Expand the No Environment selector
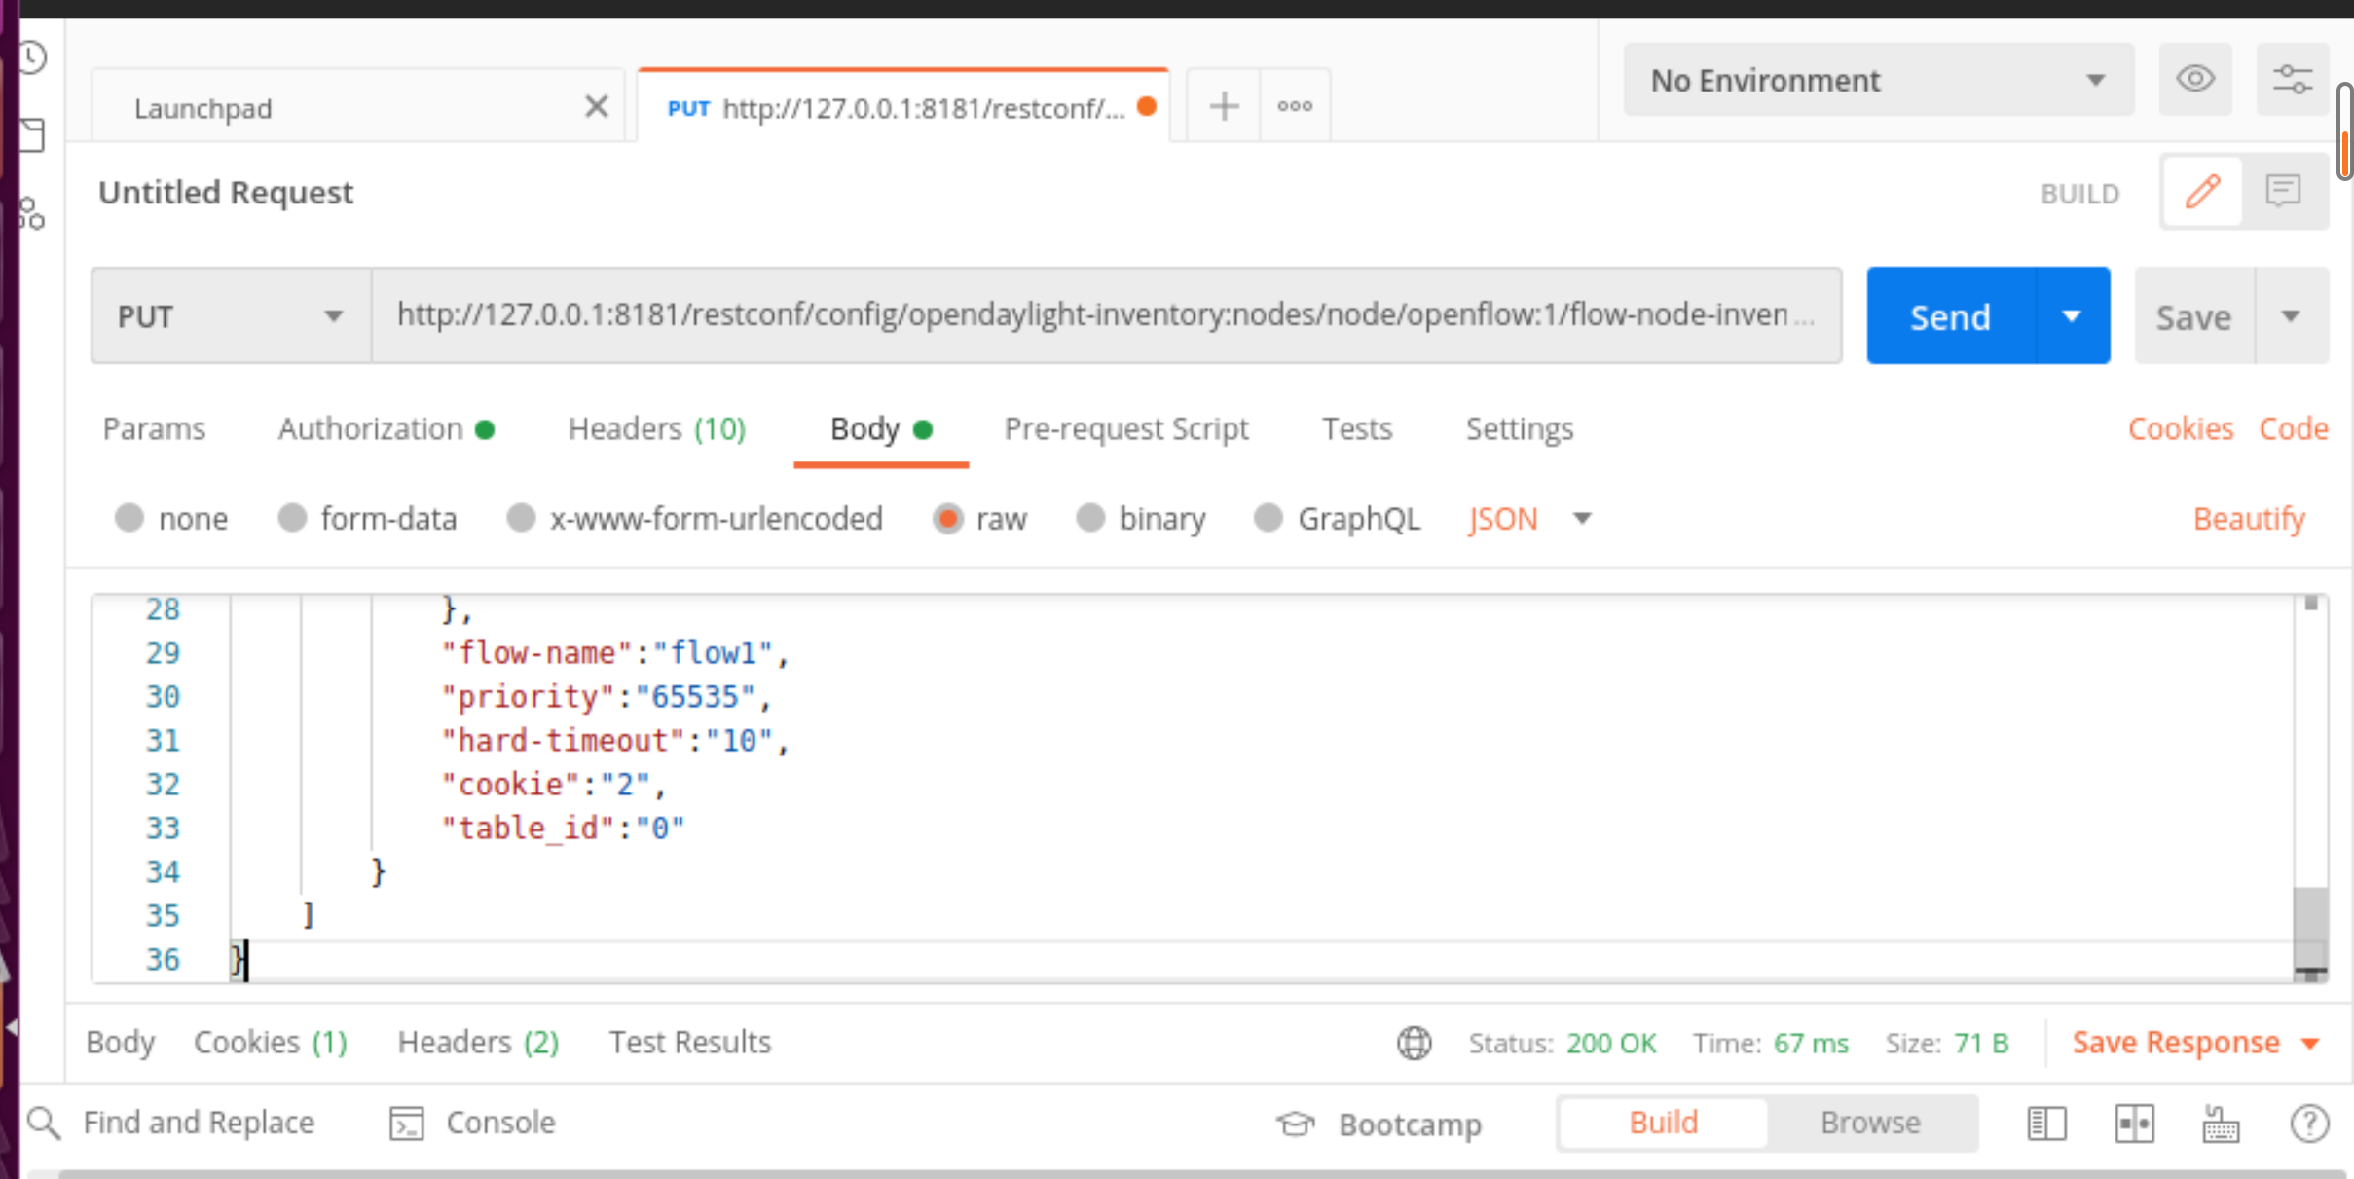 (1877, 80)
